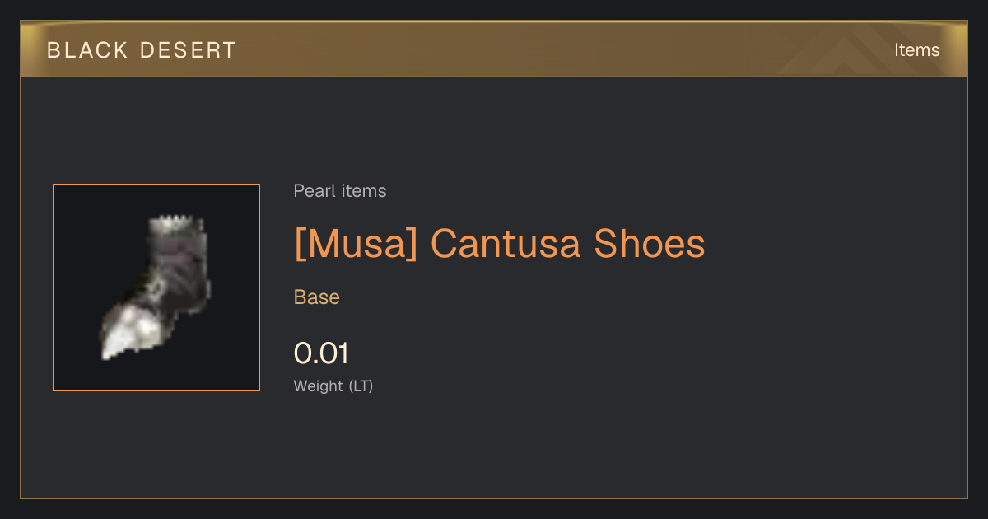Click the Weight (LT) label
This screenshot has width=988, height=519.
(333, 386)
